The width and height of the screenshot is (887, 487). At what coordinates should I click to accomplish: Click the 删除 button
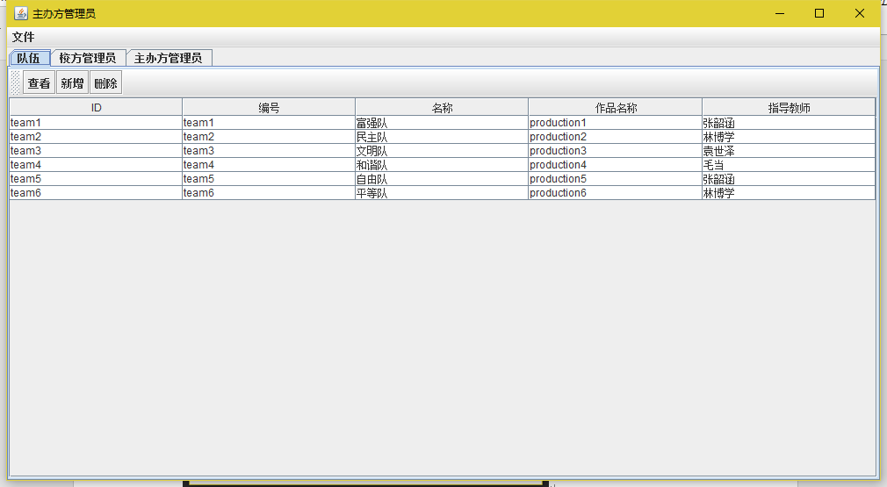click(x=105, y=83)
